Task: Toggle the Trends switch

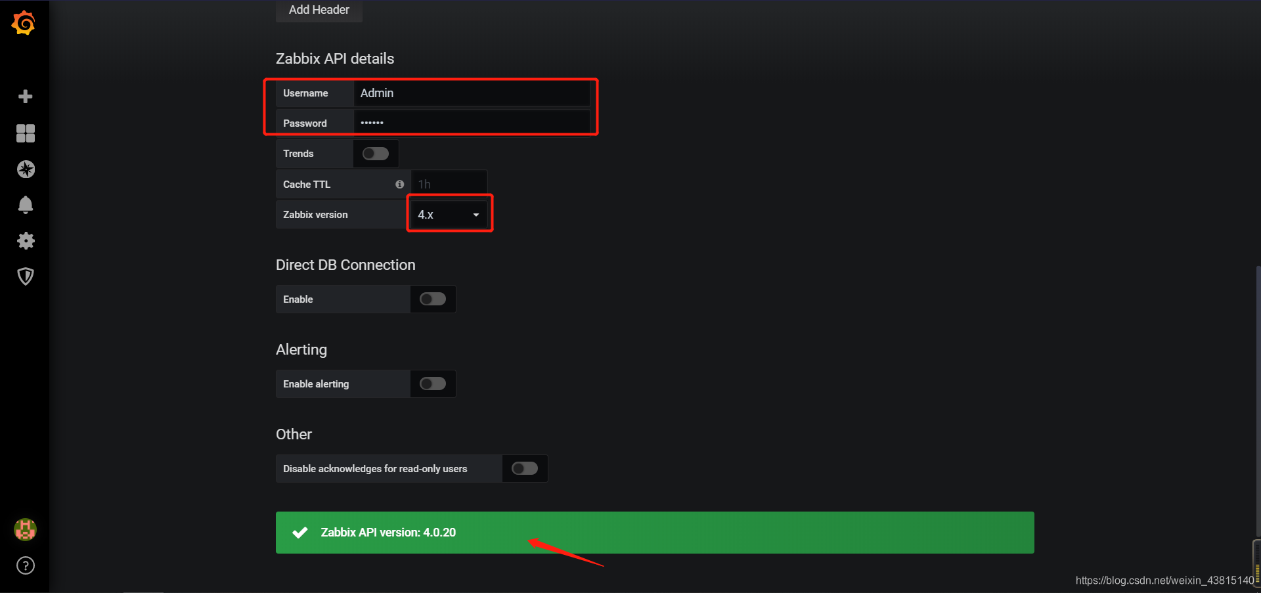Action: (376, 154)
